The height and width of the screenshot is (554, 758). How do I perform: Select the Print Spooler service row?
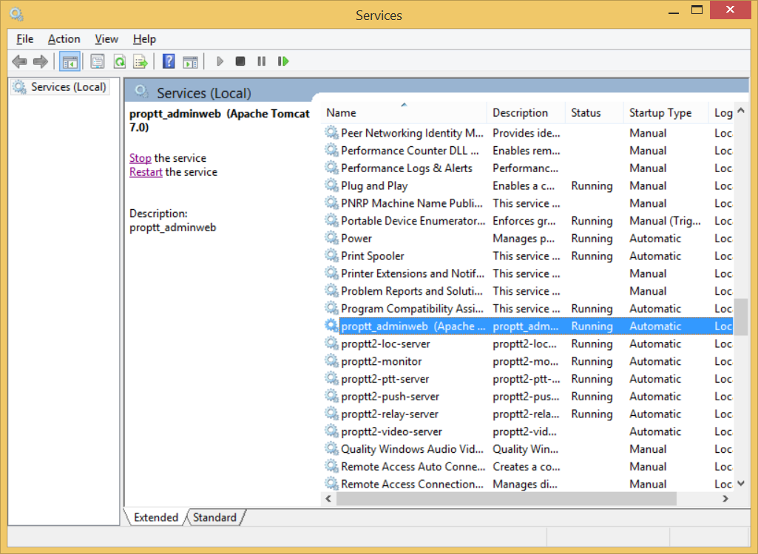(x=373, y=256)
